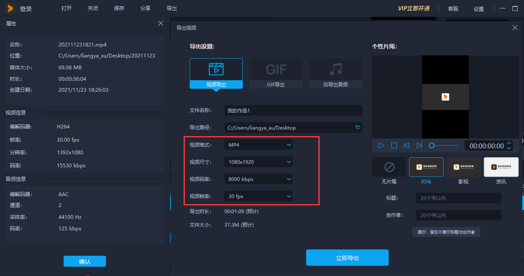Viewport: 524px width, 276px height.
Task: Click the 分享 menu item
Action: click(x=145, y=8)
